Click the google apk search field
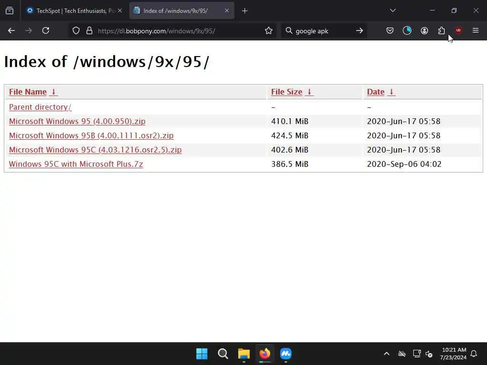Screen dimensions: 487x365 pyautogui.click(x=323, y=31)
